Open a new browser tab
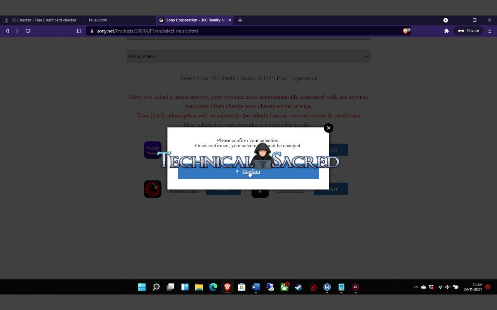The height and width of the screenshot is (310, 497). point(240,20)
